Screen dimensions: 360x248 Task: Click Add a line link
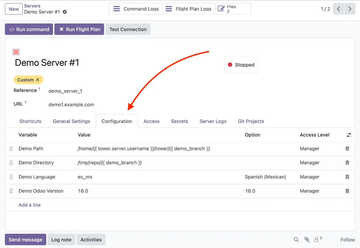[x=30, y=205]
